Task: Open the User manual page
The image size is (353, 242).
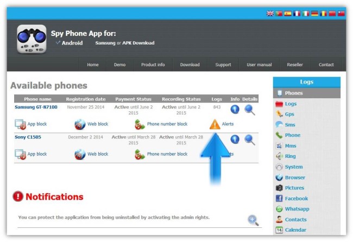Action: (x=259, y=65)
